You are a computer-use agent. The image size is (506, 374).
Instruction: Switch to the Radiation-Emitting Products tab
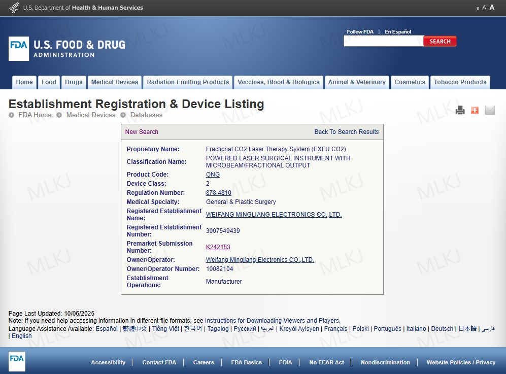click(x=188, y=82)
